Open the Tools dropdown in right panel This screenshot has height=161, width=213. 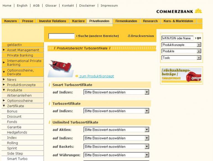(x=181, y=58)
